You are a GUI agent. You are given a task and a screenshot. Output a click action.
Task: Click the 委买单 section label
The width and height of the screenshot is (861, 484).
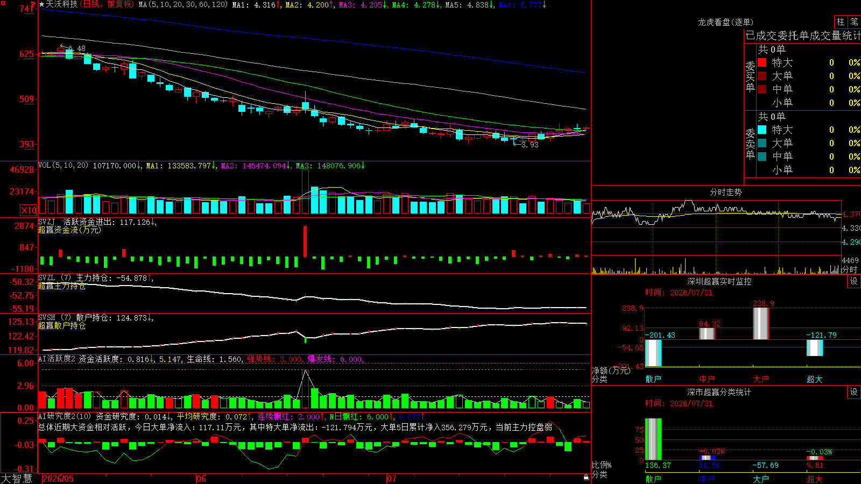pyautogui.click(x=750, y=76)
